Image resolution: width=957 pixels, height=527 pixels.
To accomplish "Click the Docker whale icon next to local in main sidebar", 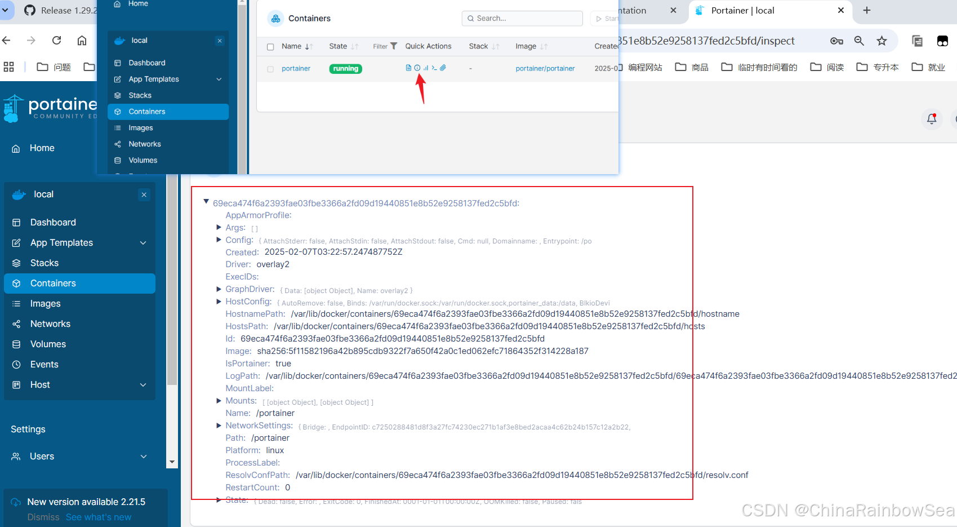I will coord(19,194).
